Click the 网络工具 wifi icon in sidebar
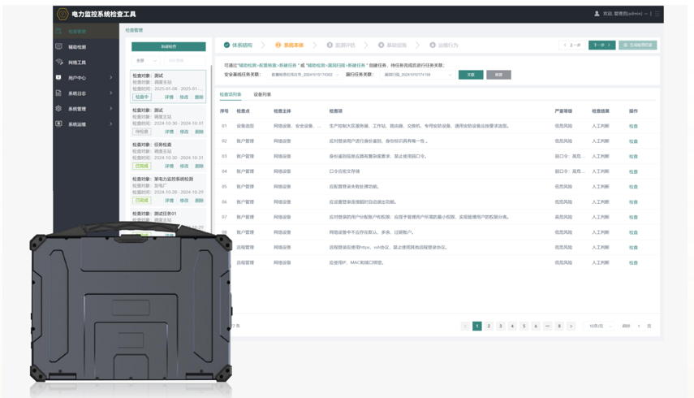The height and width of the screenshot is (398, 694). [59, 63]
